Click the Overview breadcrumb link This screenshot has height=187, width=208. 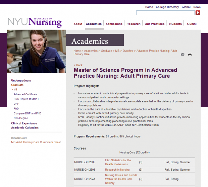pos(128,51)
